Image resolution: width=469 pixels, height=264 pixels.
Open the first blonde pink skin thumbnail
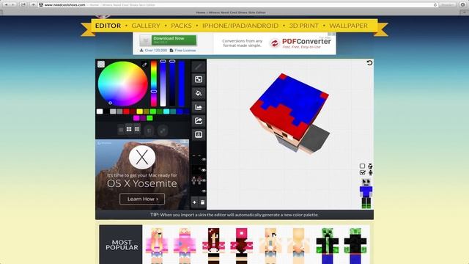click(157, 246)
